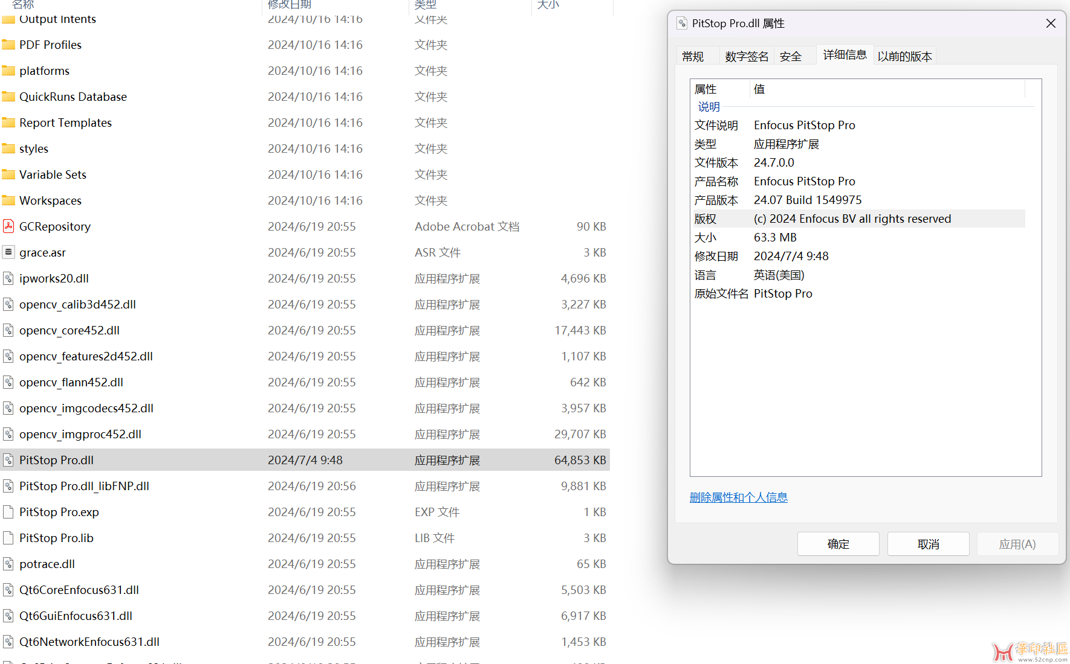Click the PDF Profiles folder icon
This screenshot has height=664, width=1070.
point(8,45)
